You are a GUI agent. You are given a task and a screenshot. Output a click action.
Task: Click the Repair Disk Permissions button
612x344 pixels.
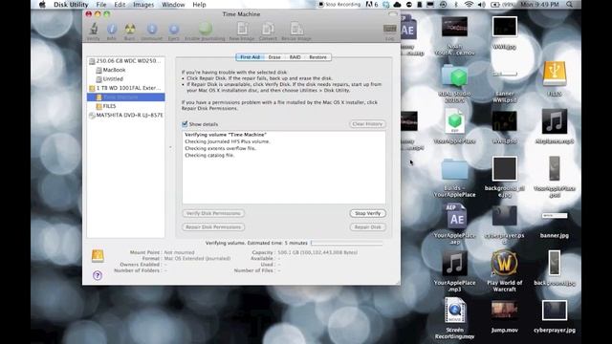click(213, 227)
